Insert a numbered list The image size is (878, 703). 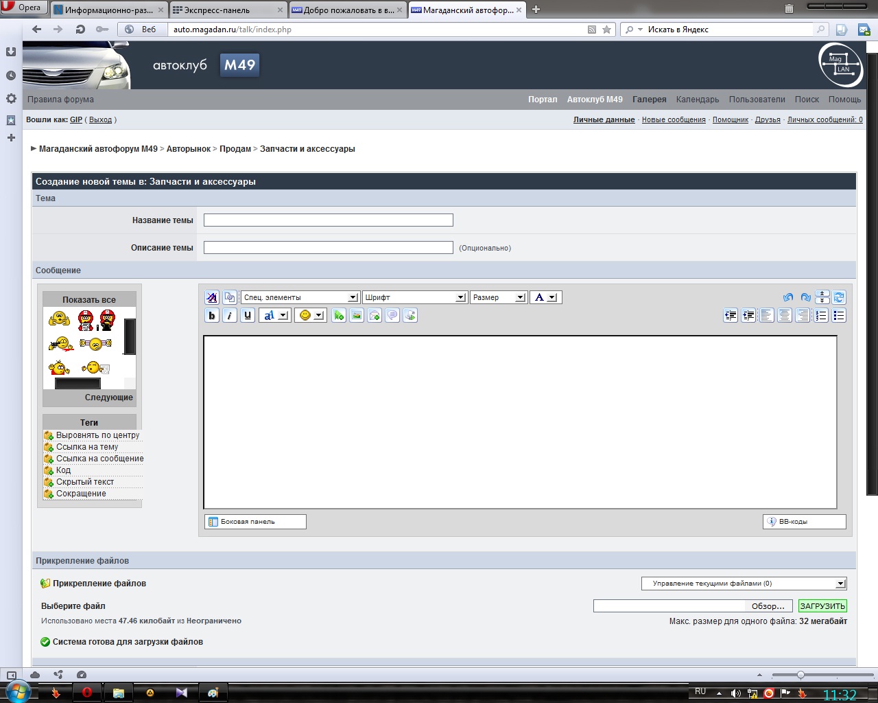click(821, 316)
